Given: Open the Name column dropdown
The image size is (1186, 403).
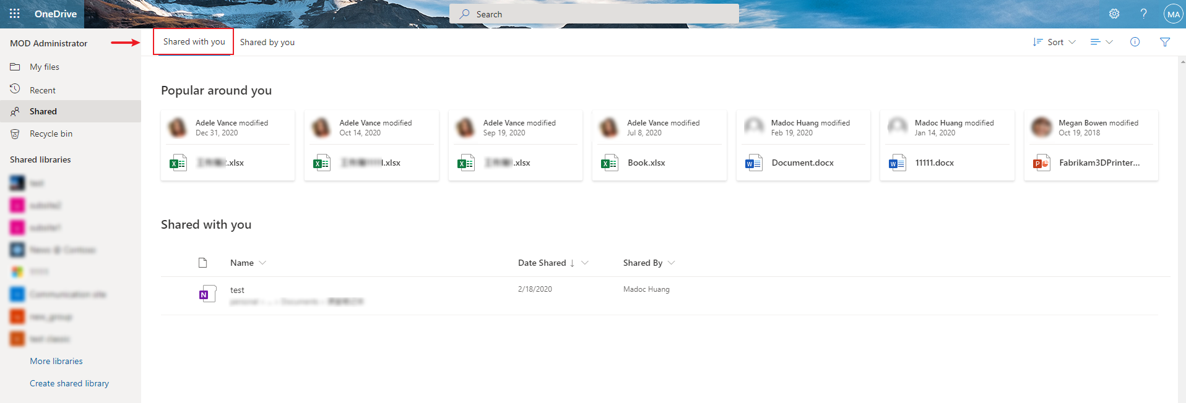Looking at the screenshot, I should pyautogui.click(x=248, y=263).
